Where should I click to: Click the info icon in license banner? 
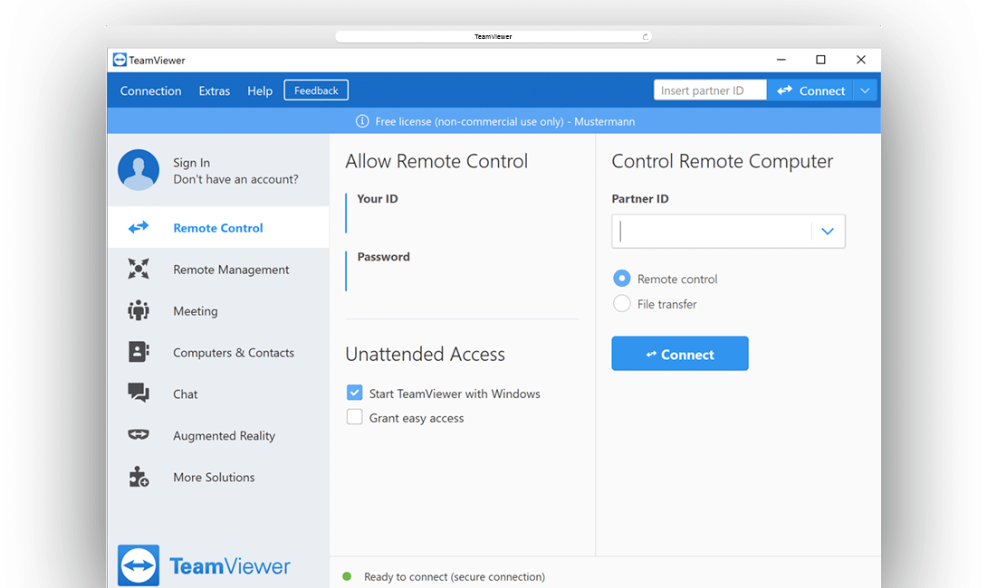(x=362, y=121)
